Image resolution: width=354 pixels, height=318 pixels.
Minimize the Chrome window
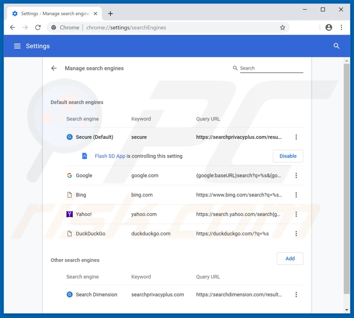(305, 9)
